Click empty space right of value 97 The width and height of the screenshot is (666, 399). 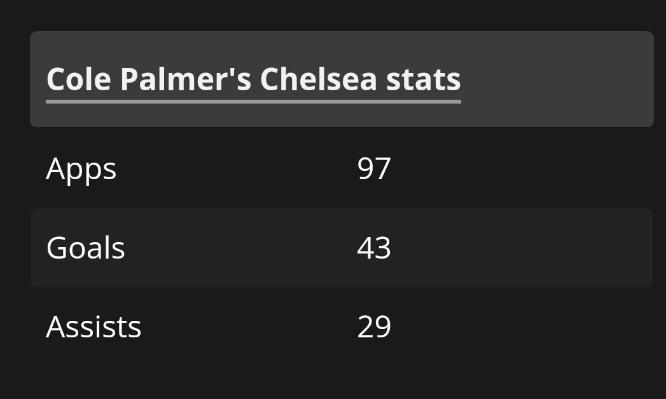point(522,169)
